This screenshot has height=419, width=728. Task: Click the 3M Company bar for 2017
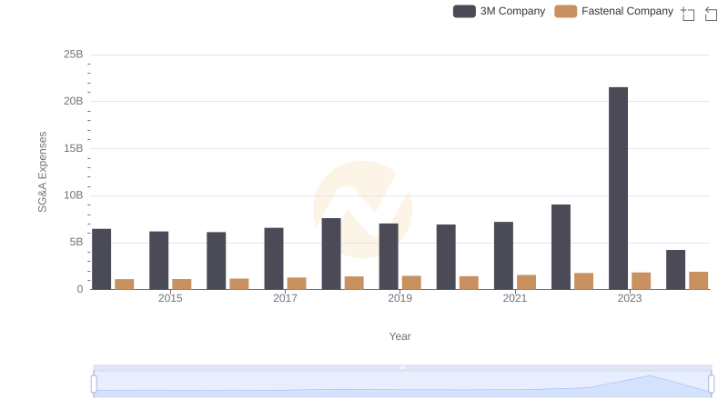[x=274, y=259]
